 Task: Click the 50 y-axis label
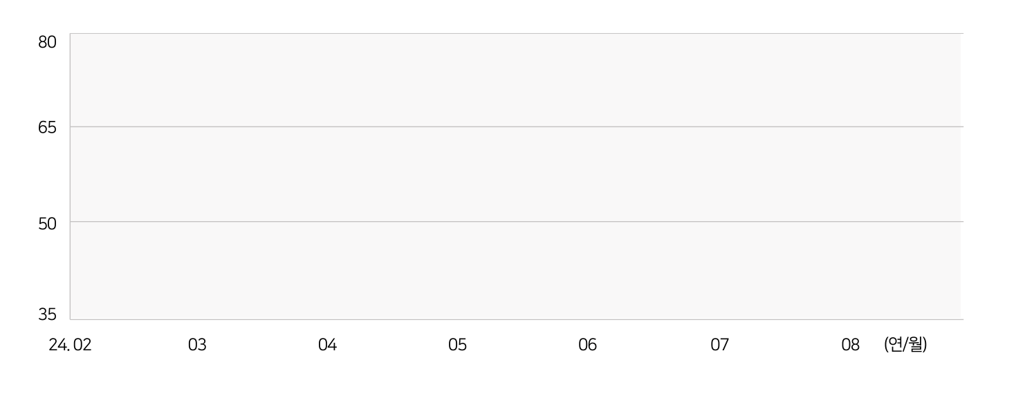point(47,222)
